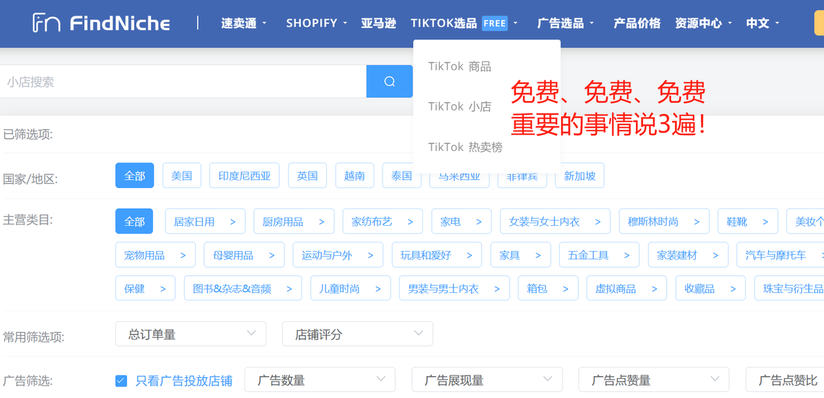The height and width of the screenshot is (398, 824).
Task: Expand the 女装与女士内衣 category
Action: [555, 222]
